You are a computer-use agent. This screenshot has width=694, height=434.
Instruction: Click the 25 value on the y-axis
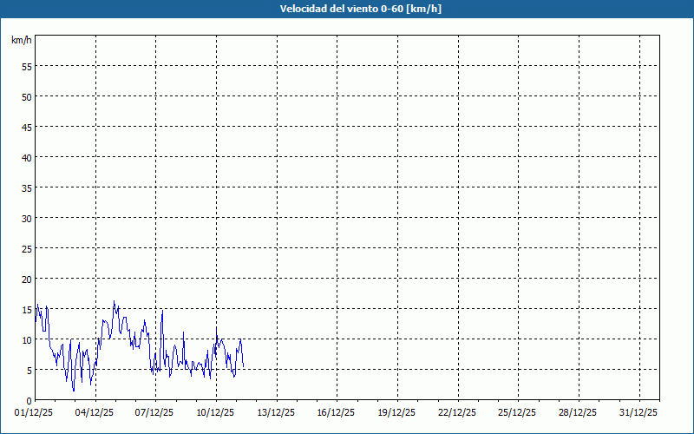tap(27, 248)
